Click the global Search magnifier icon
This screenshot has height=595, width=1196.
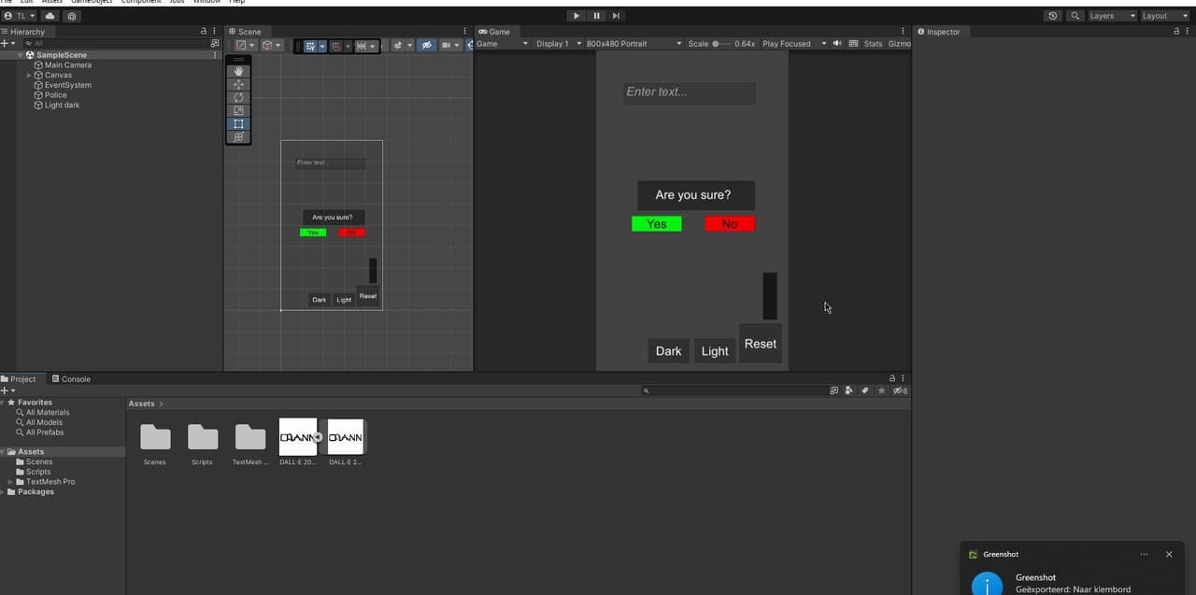click(1075, 16)
